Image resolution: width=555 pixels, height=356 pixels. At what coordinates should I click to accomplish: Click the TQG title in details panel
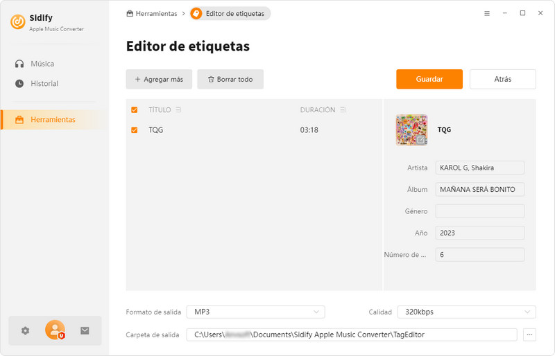(x=444, y=130)
